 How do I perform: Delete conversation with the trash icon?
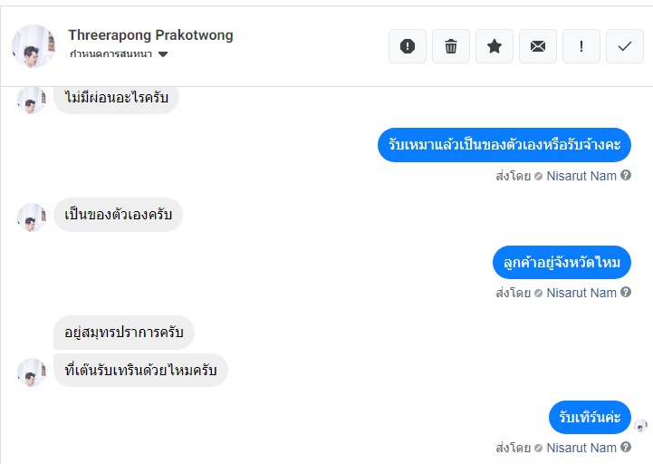click(x=451, y=46)
